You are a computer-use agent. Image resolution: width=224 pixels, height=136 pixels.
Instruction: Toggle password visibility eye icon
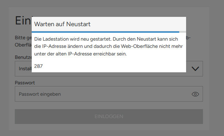[x=195, y=94]
